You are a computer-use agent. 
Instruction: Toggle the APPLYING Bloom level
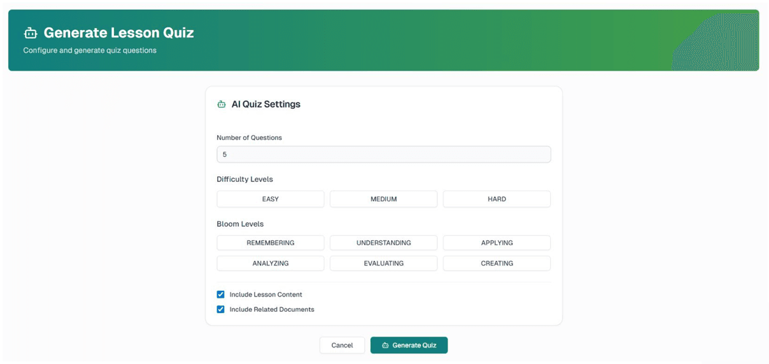point(497,243)
